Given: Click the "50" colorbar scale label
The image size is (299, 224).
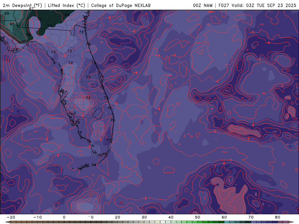Looking at the screenshot, I should point(198,217).
